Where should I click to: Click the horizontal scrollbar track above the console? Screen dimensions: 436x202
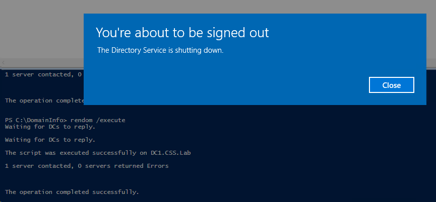point(45,64)
